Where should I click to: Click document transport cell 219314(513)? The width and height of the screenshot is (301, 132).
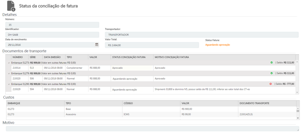click(x=246, y=114)
